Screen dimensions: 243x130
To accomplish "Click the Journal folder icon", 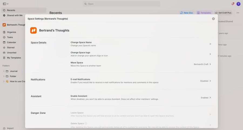I will pyautogui.click(x=7, y=71).
